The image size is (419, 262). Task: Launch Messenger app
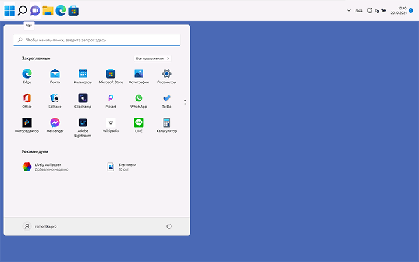point(55,125)
